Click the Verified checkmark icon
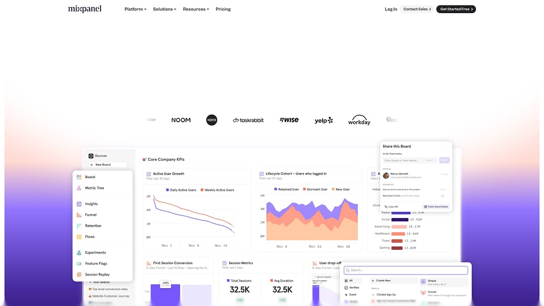Screen dimensions: 544x306 346,288
